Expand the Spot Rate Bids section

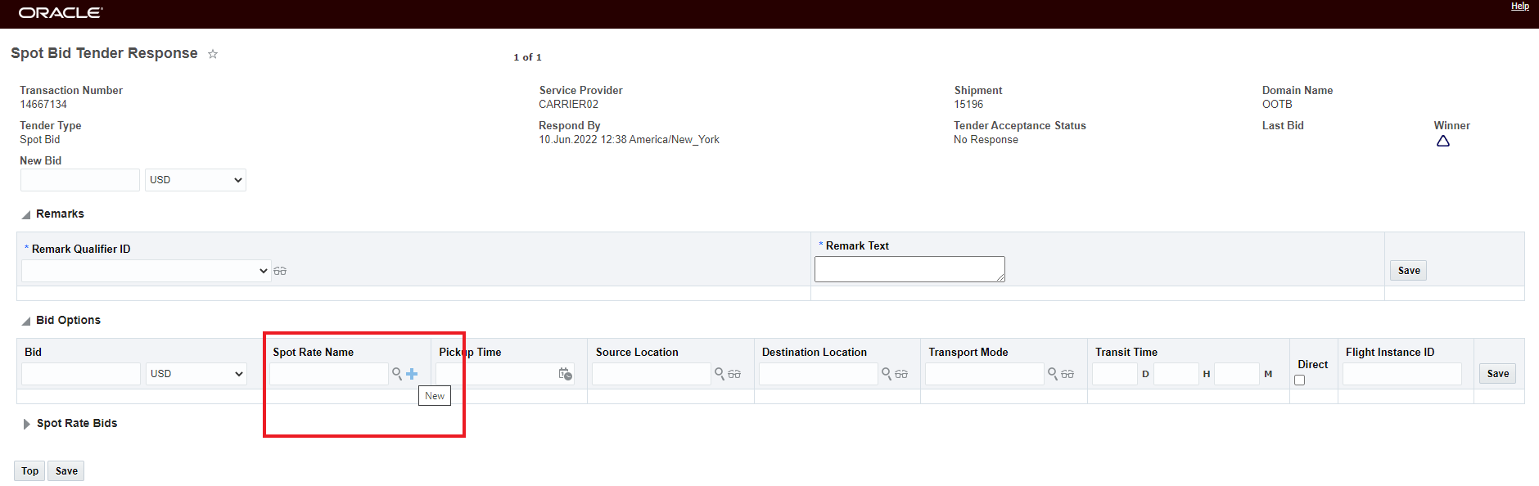coord(26,424)
